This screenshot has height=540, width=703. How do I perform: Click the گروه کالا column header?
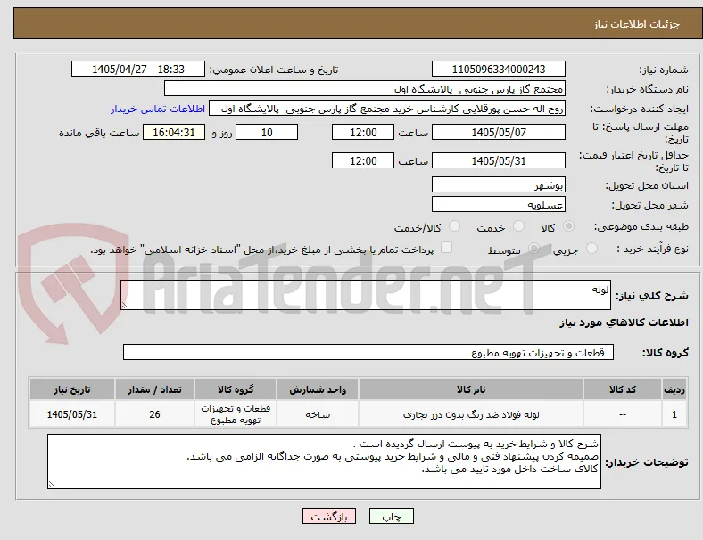(236, 389)
